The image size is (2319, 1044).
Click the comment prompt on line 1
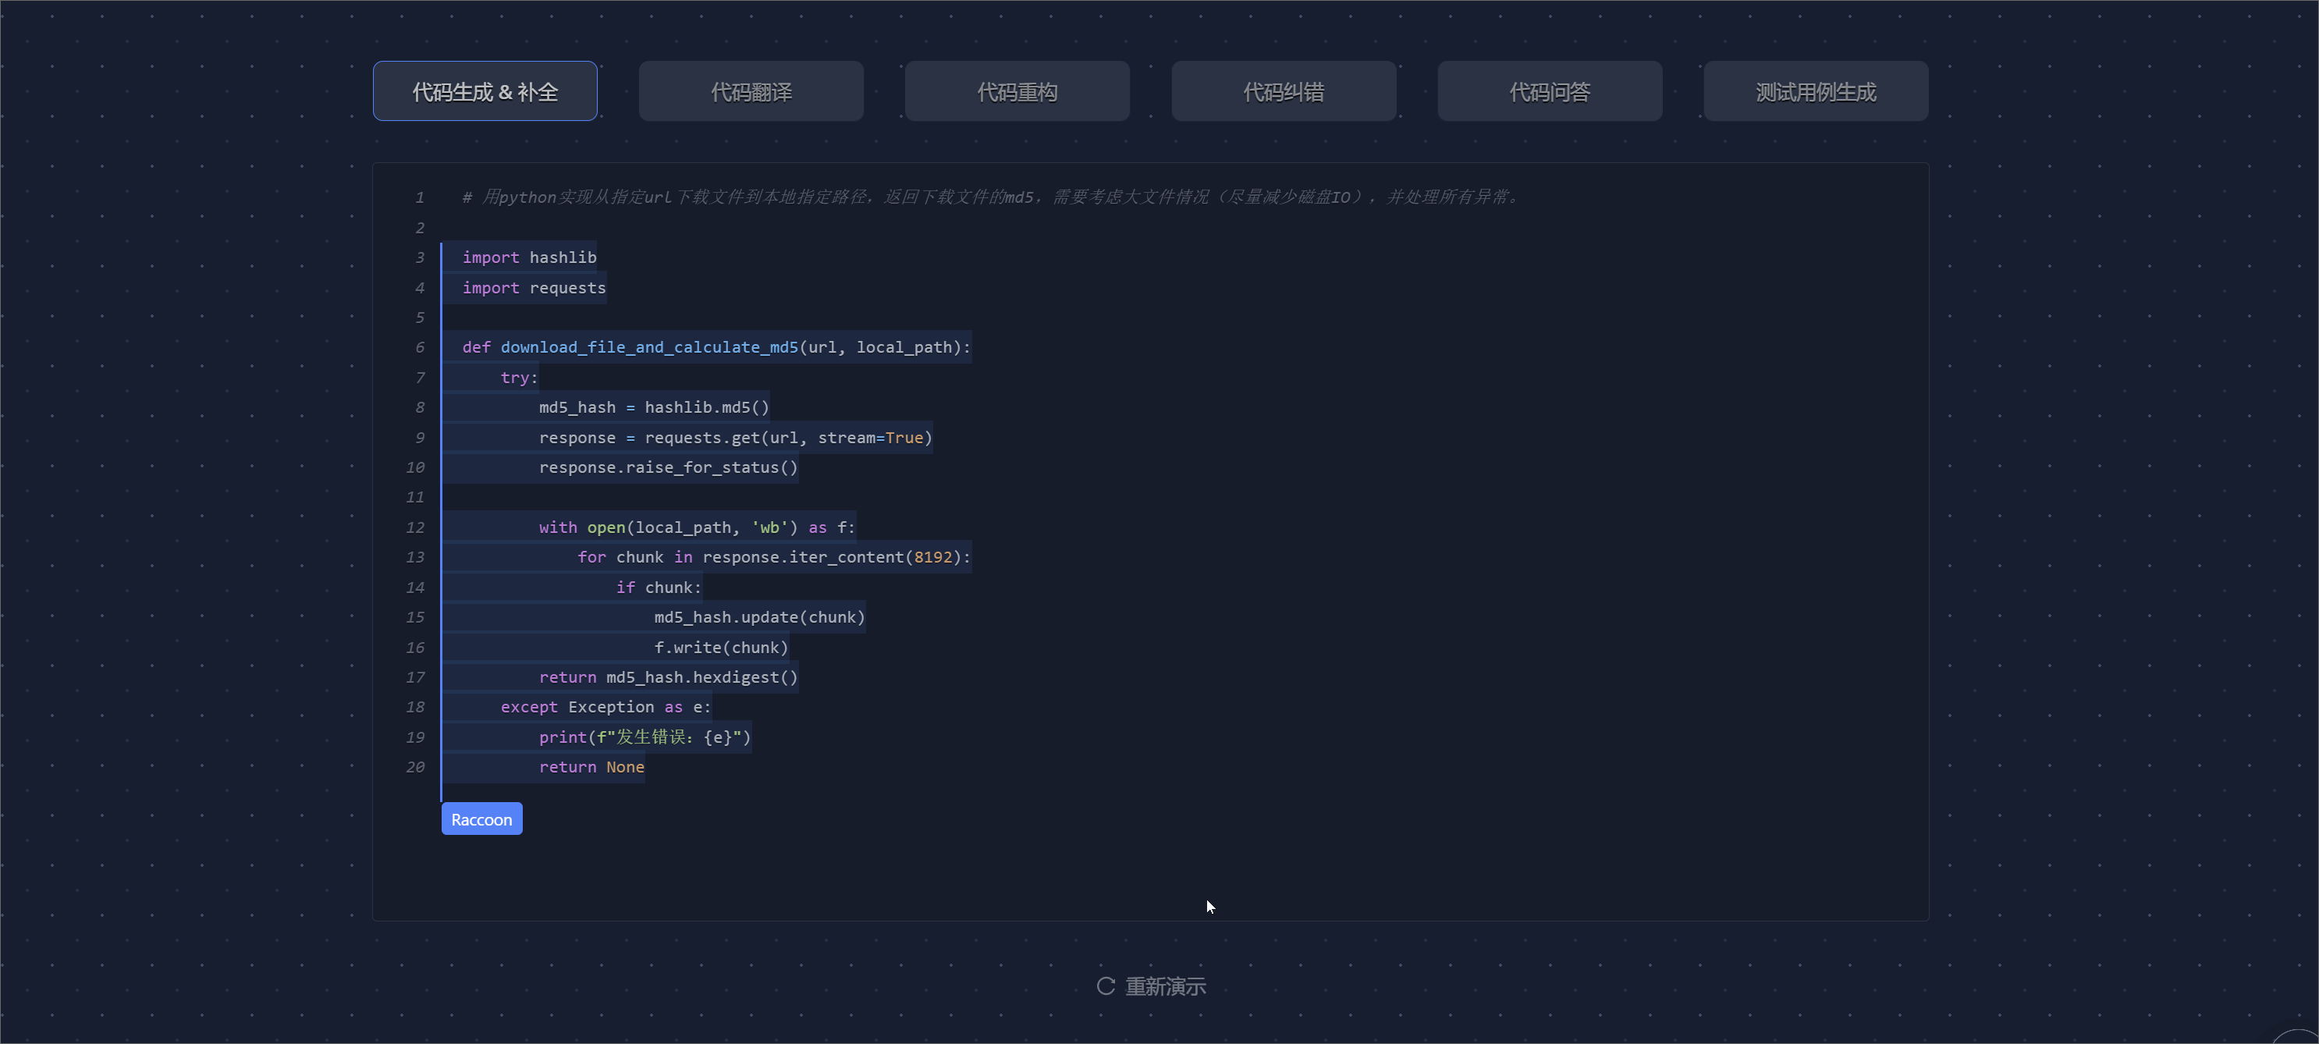point(990,197)
